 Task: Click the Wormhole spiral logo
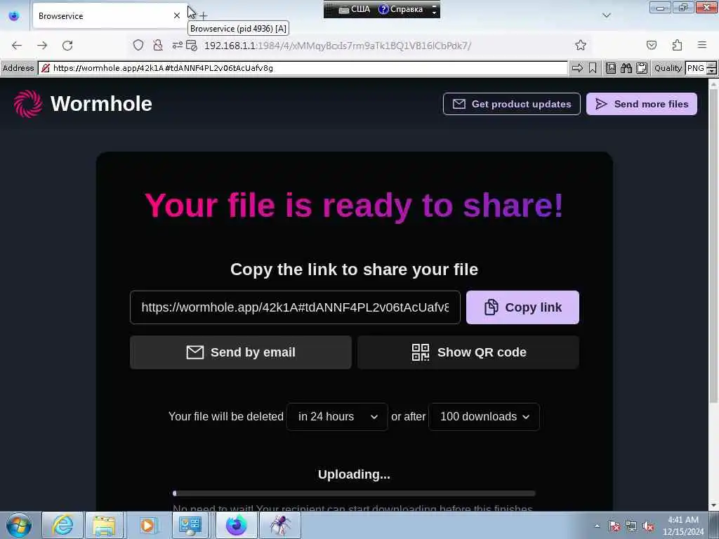28,104
